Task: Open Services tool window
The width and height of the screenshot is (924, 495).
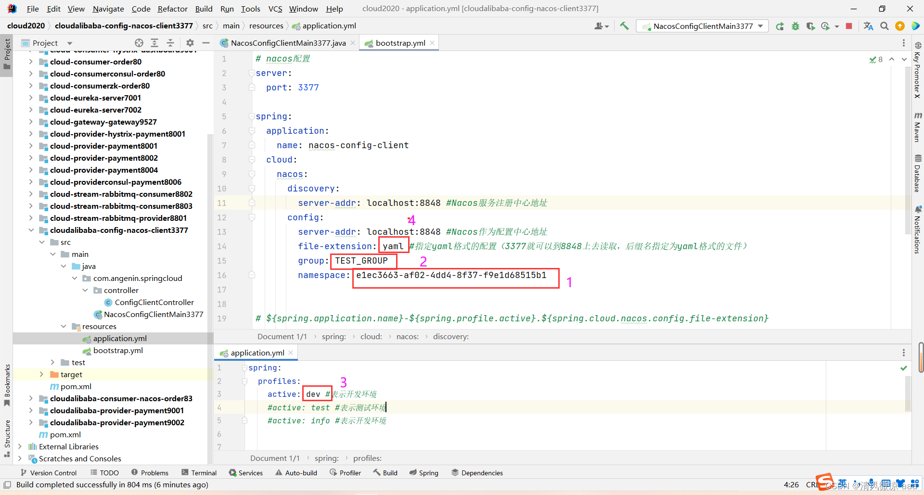Action: click(246, 473)
